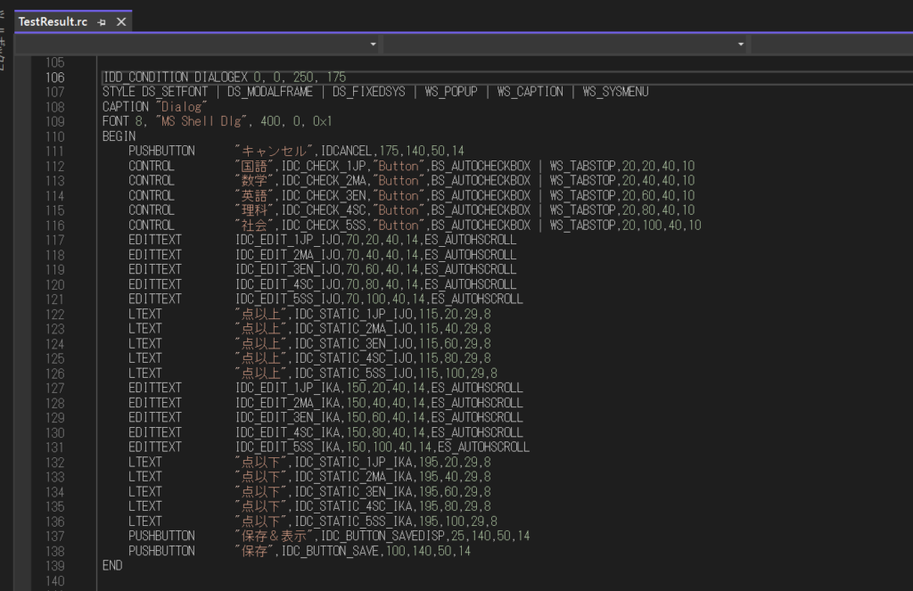
Task: Click the WS_SYSMENU style flag
Action: coord(615,92)
